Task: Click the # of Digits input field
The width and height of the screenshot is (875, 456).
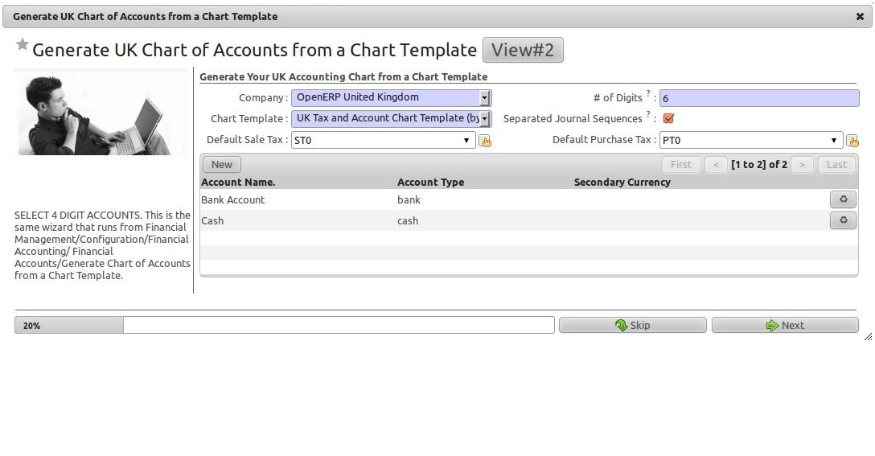Action: coord(758,98)
